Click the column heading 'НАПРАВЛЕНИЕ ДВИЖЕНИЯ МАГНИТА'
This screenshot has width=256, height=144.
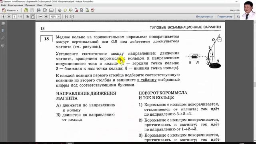(86, 96)
